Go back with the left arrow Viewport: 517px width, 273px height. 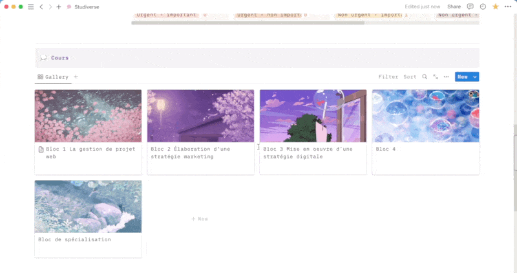[41, 6]
